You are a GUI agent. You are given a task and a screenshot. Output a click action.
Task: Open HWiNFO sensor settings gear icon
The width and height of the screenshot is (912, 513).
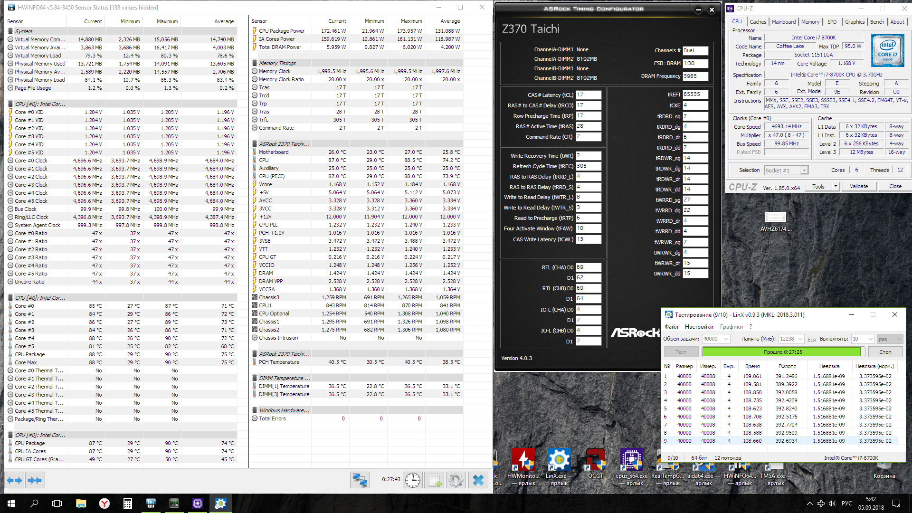click(456, 480)
